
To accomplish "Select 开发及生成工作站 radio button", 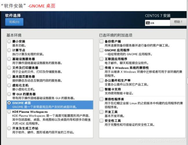I will point(9,128).
